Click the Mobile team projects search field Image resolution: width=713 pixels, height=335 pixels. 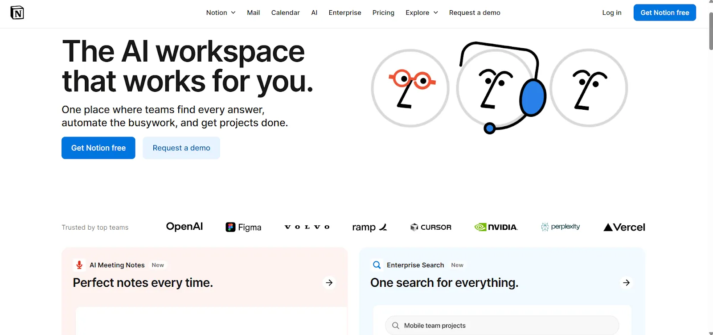(502, 326)
